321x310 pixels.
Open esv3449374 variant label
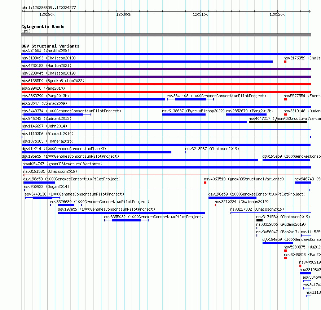71,111
